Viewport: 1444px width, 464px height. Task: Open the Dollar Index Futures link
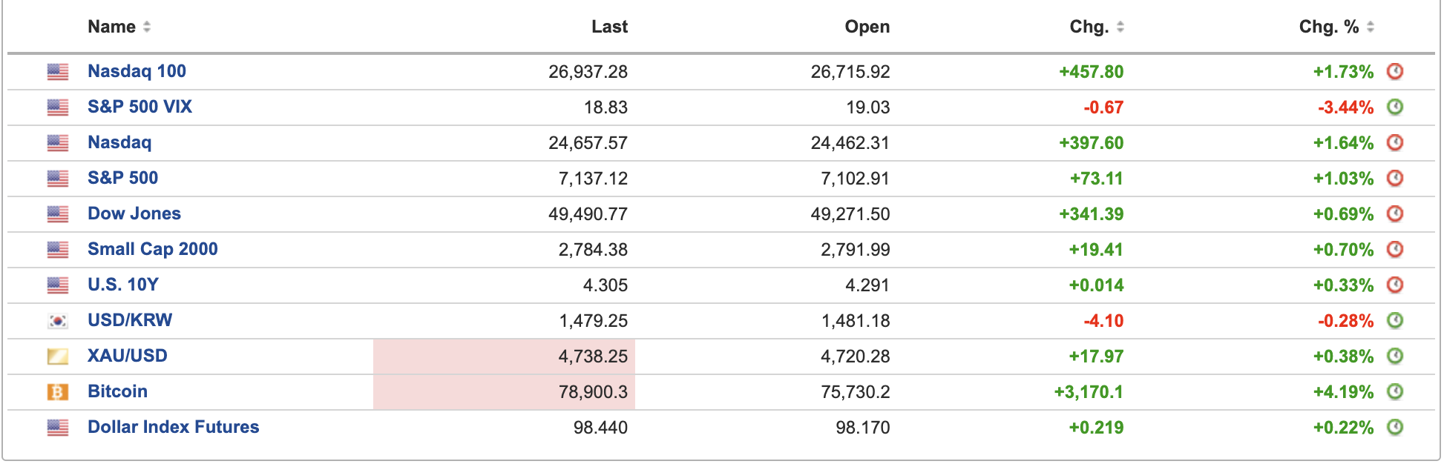tap(173, 428)
